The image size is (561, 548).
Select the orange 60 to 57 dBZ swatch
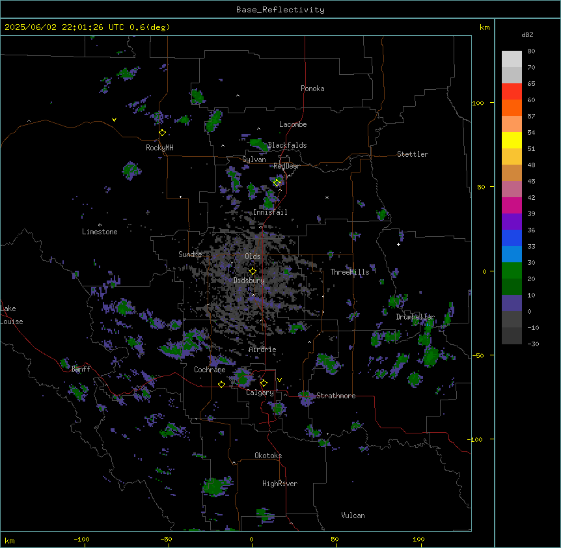point(512,107)
